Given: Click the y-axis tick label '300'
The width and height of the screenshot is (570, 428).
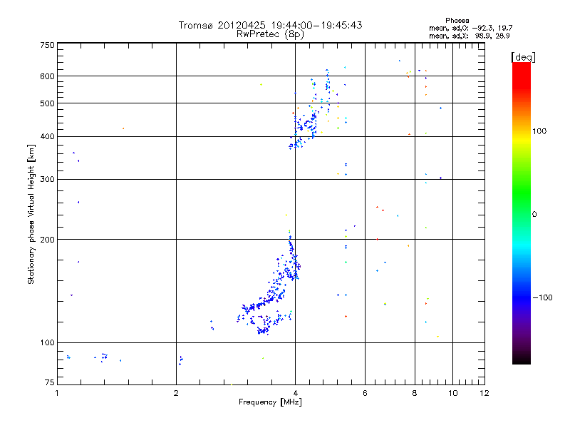Looking at the screenshot, I should pos(47,180).
